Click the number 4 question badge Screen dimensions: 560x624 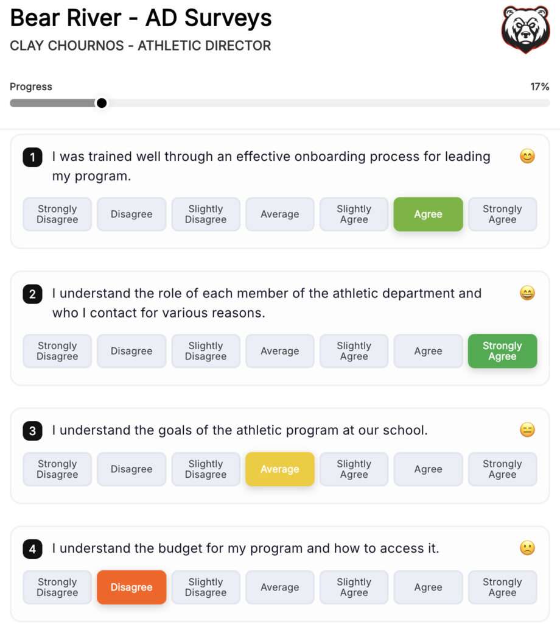point(33,549)
